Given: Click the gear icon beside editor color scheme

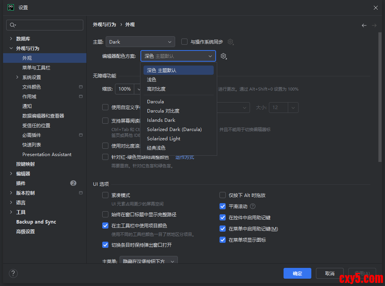Looking at the screenshot, I should (223, 56).
